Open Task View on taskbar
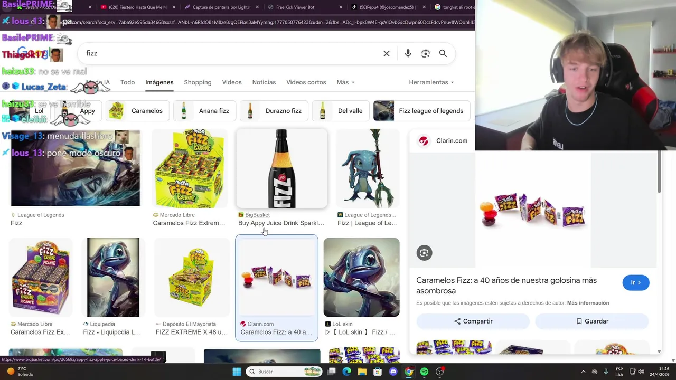Screen dimensions: 676x380 (331, 372)
